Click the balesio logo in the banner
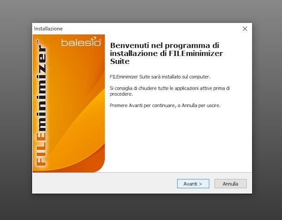 click(x=81, y=42)
